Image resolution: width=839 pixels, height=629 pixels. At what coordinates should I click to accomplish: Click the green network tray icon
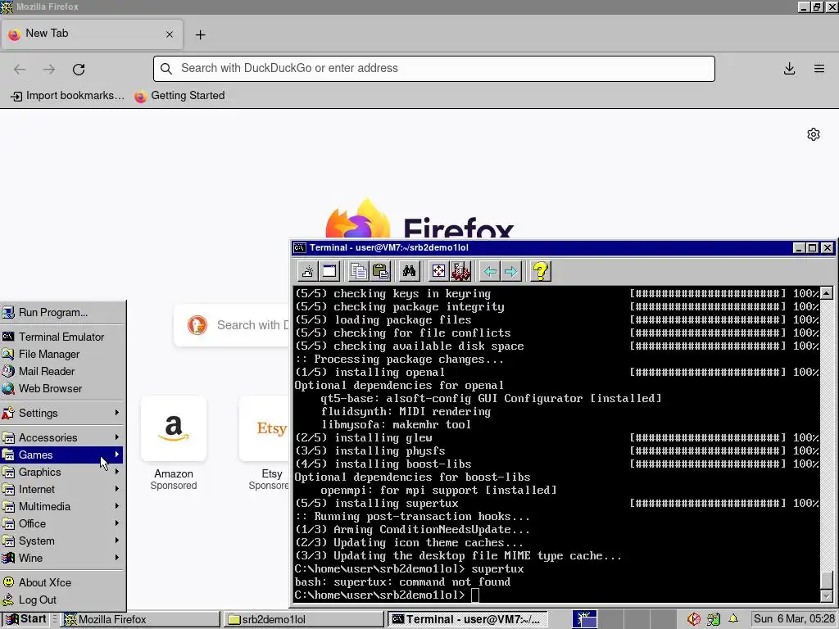click(x=714, y=619)
